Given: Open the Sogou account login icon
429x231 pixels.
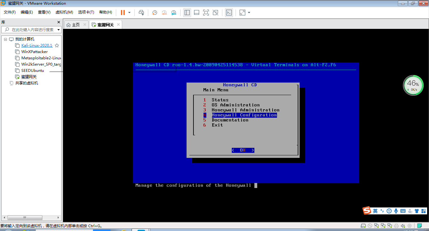Looking at the screenshot, I should click(x=410, y=211).
